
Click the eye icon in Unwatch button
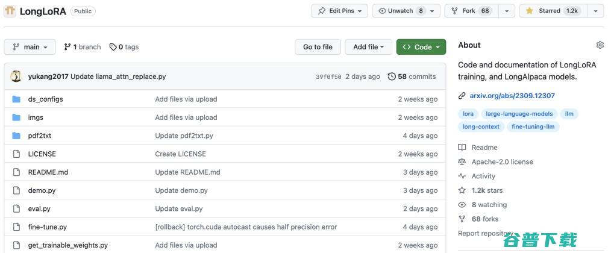tap(383, 11)
